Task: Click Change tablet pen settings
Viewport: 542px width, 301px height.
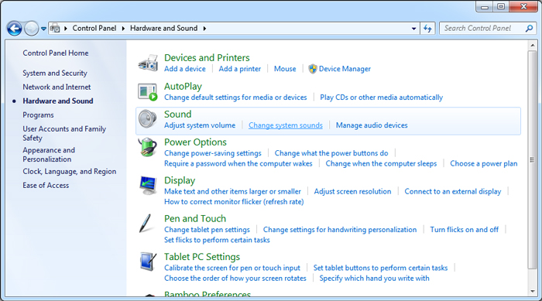Action: pyautogui.click(x=207, y=230)
